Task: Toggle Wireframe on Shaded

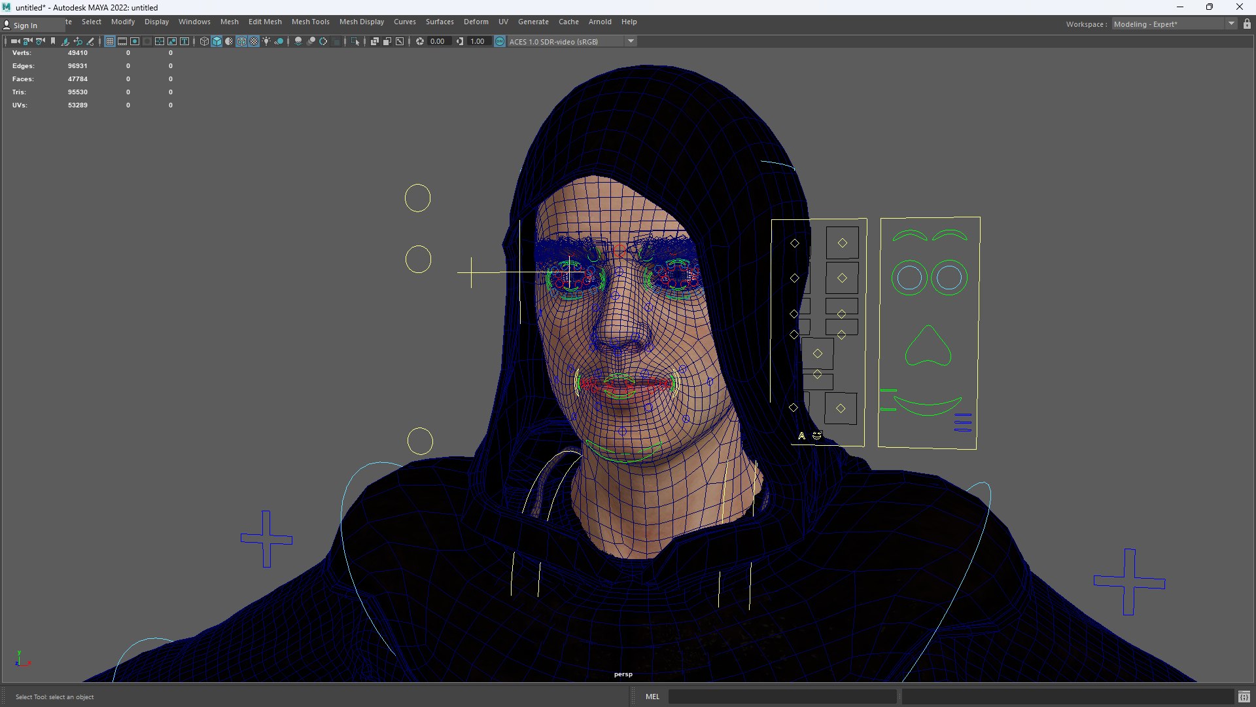Action: (241, 41)
